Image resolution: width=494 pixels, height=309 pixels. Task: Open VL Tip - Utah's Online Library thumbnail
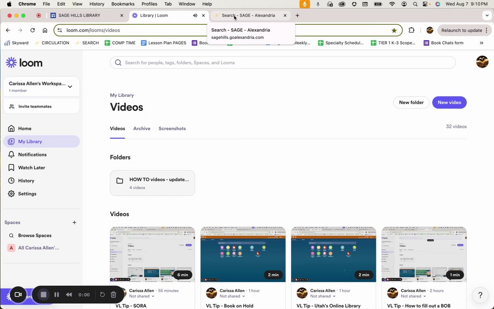click(x=333, y=255)
